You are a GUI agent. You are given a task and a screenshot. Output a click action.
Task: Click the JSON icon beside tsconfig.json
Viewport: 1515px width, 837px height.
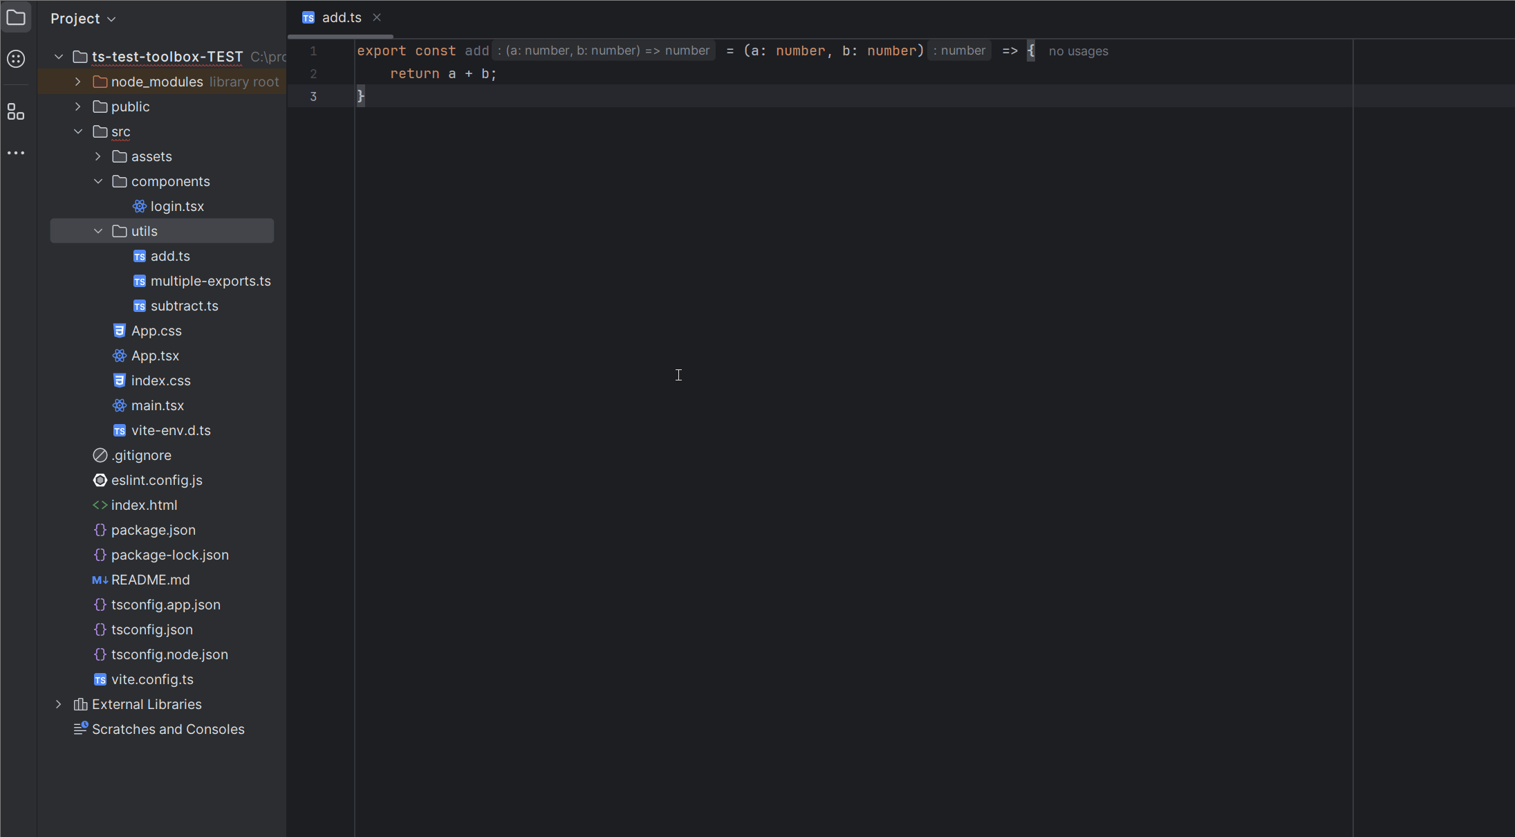100,629
